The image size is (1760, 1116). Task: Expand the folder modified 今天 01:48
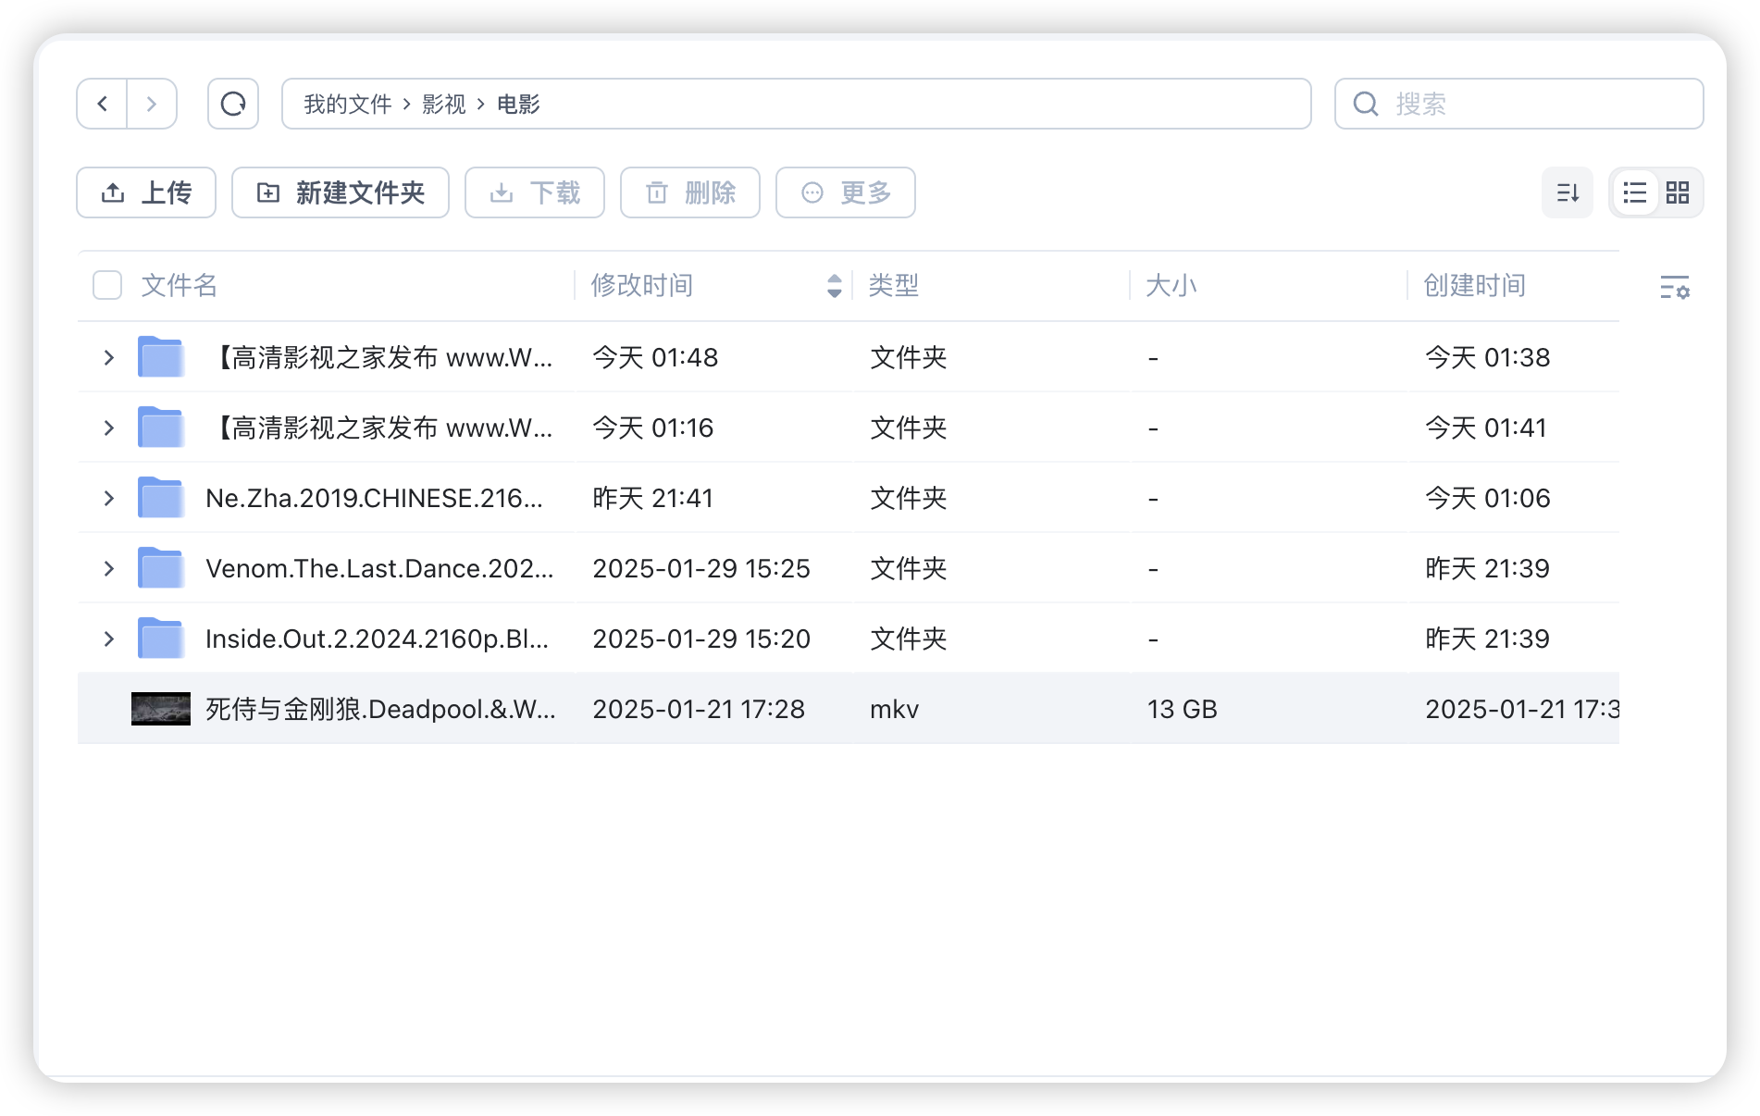[x=109, y=357]
